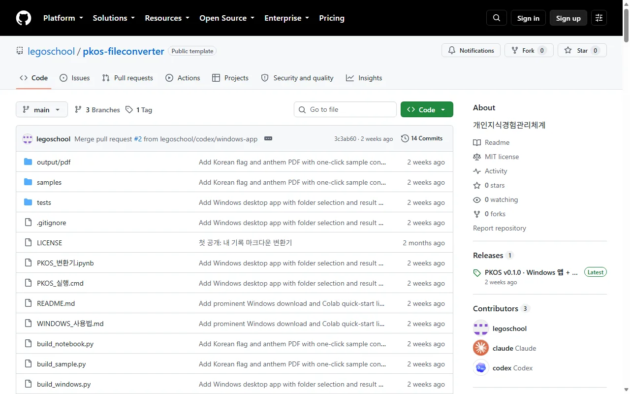Click the legoschool commit author avatar

tap(28, 139)
